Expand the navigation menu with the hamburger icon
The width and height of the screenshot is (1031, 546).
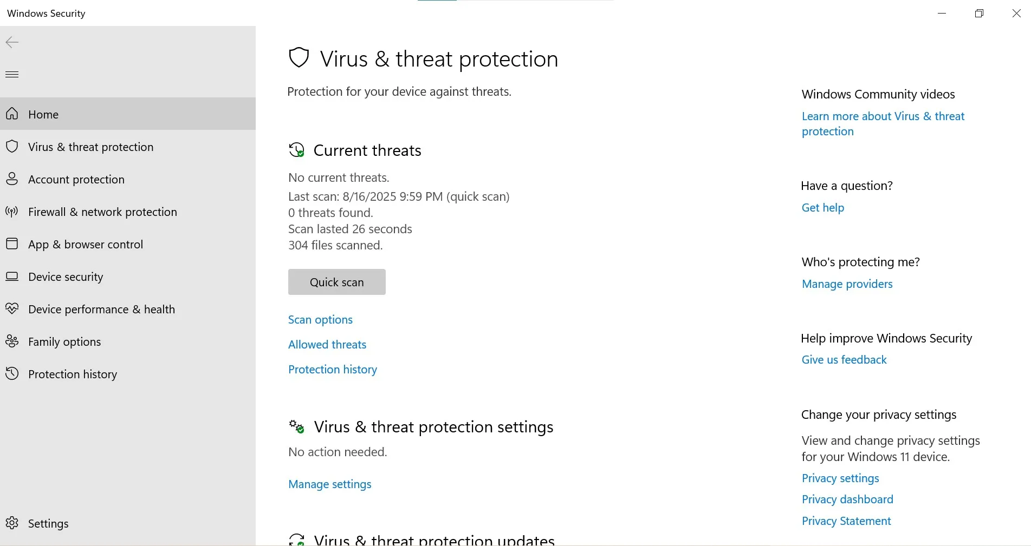coord(11,74)
